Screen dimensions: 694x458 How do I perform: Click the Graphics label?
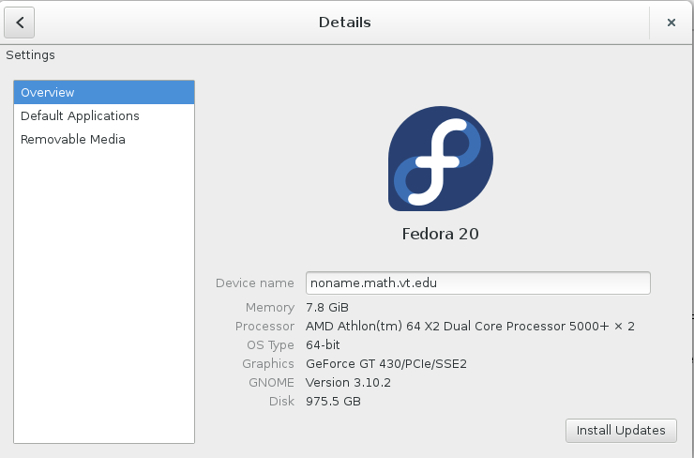268,364
